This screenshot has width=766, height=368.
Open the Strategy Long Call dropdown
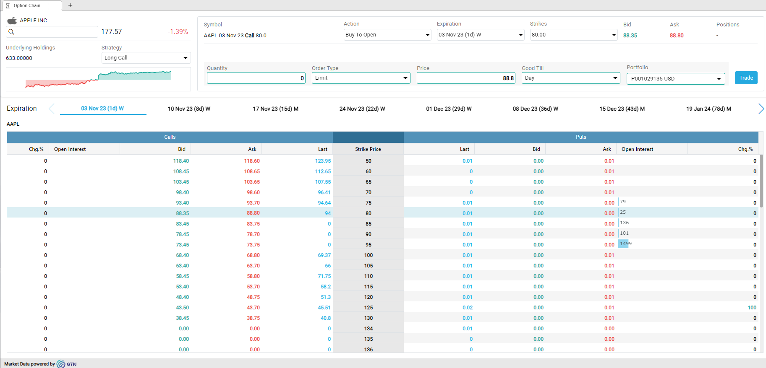click(146, 58)
